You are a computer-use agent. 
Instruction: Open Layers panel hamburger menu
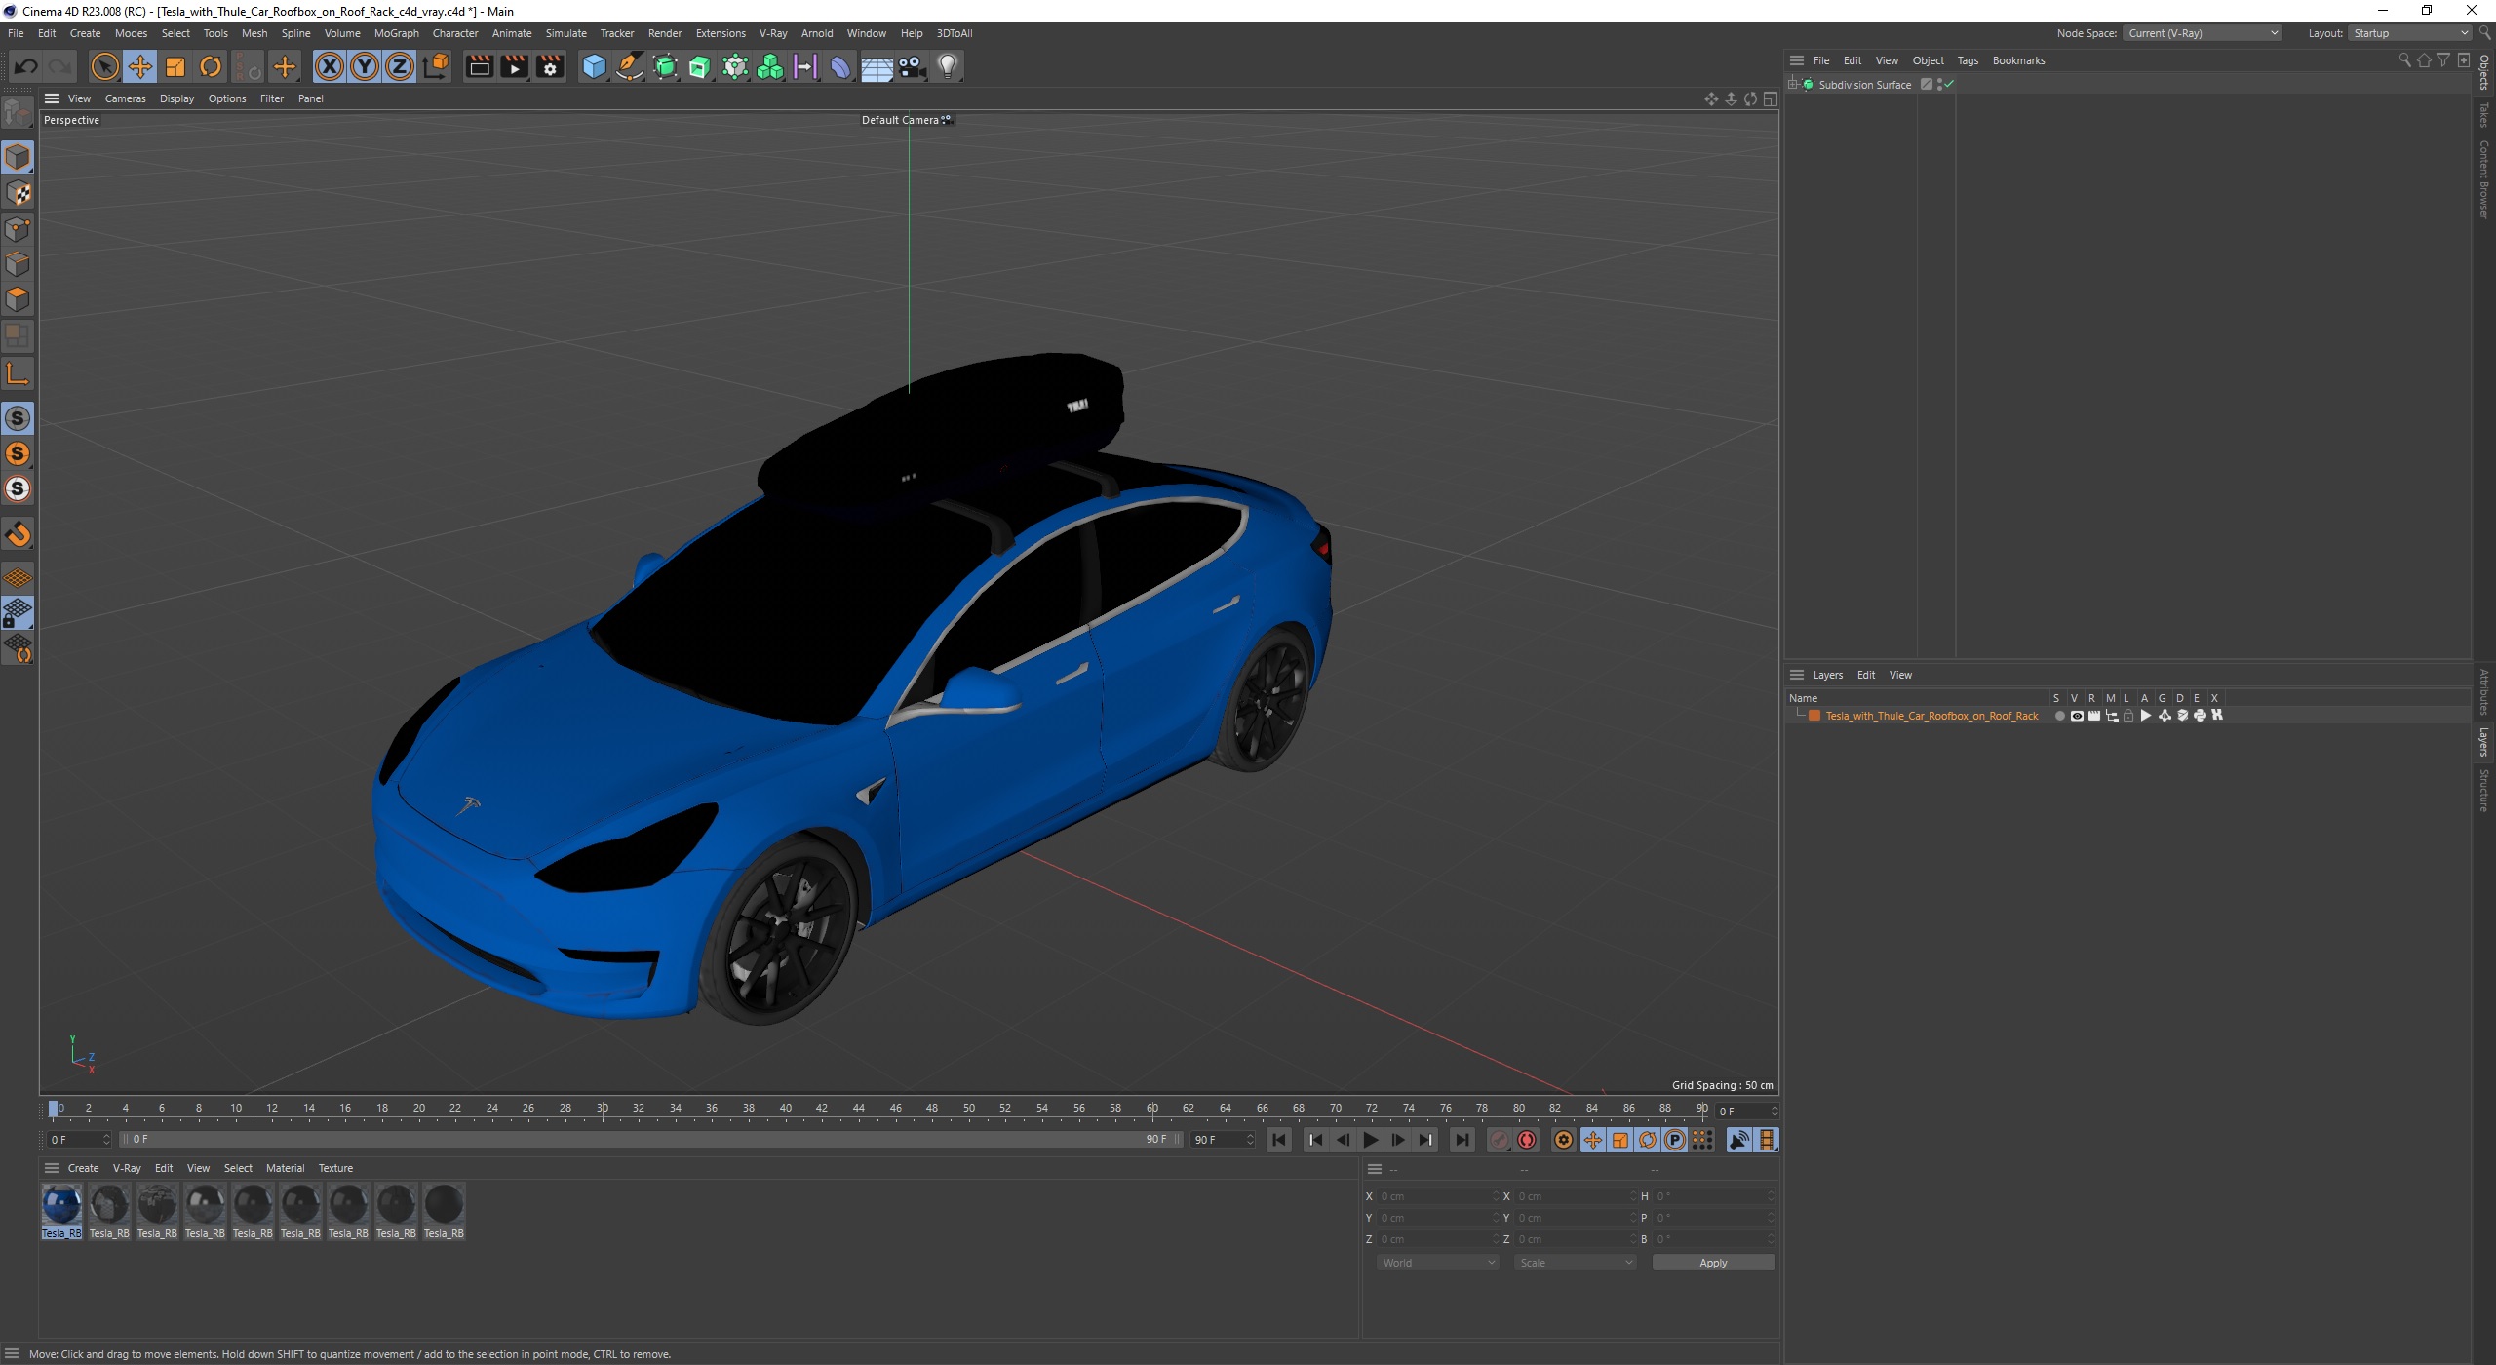tap(1797, 675)
